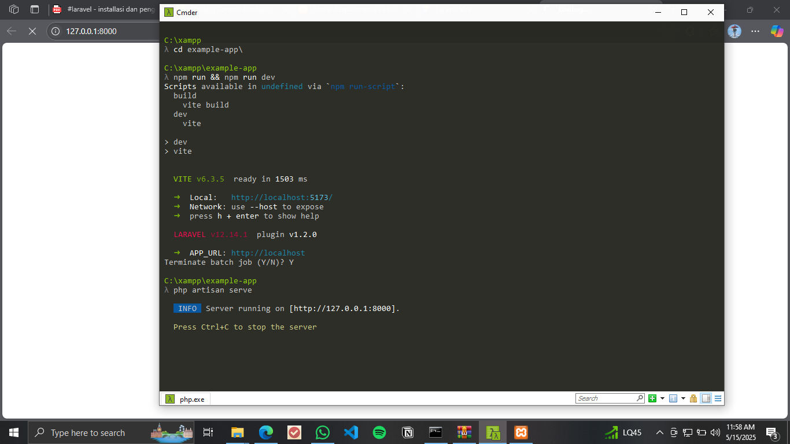Click the split-view layout icon in Cmder status bar
Viewport: 790px width, 444px height.
click(706, 398)
